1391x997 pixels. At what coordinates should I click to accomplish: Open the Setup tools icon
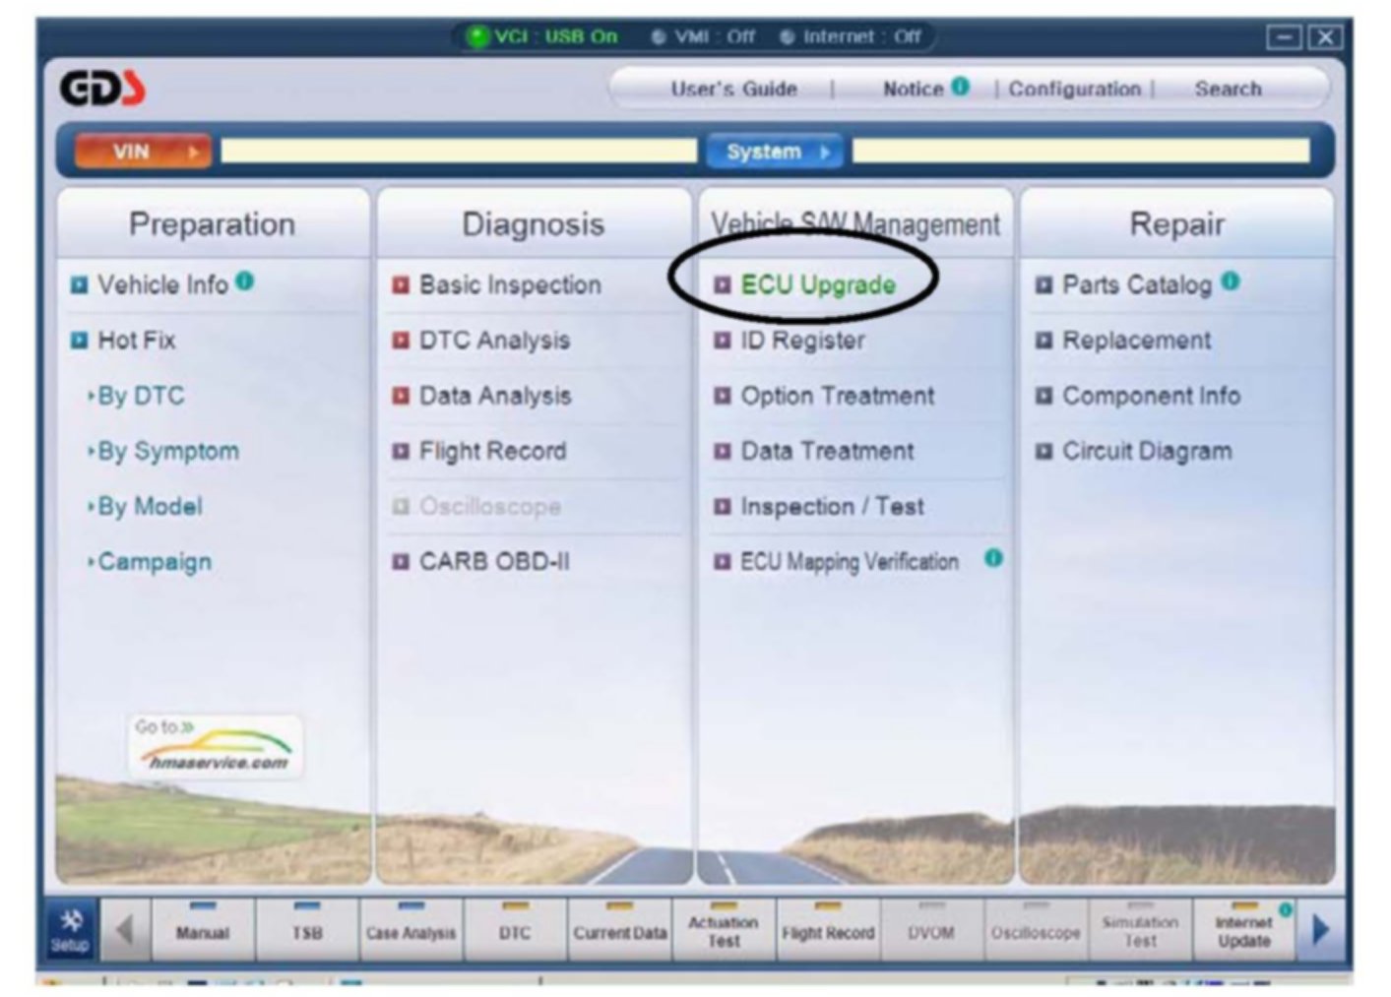pyautogui.click(x=71, y=928)
